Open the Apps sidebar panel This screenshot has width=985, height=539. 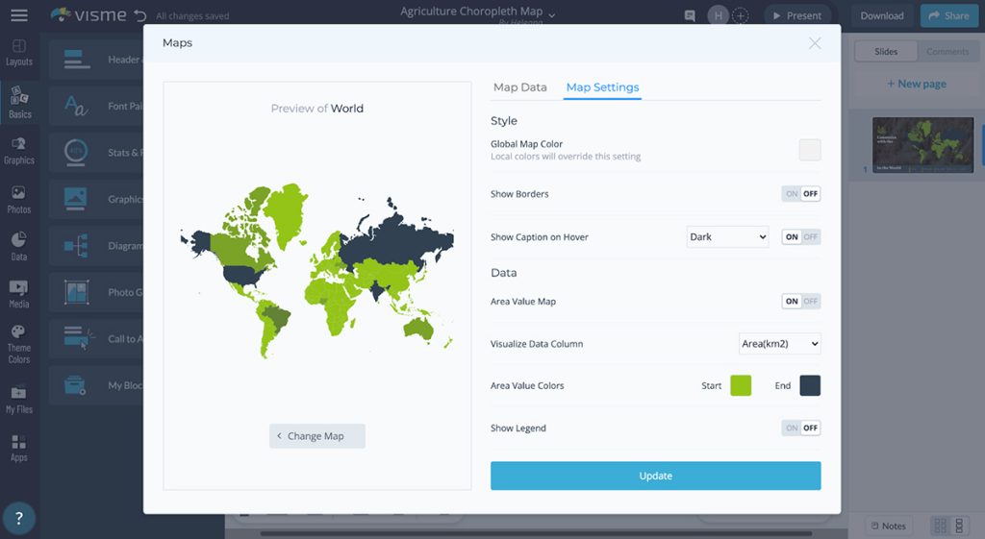pyautogui.click(x=19, y=447)
